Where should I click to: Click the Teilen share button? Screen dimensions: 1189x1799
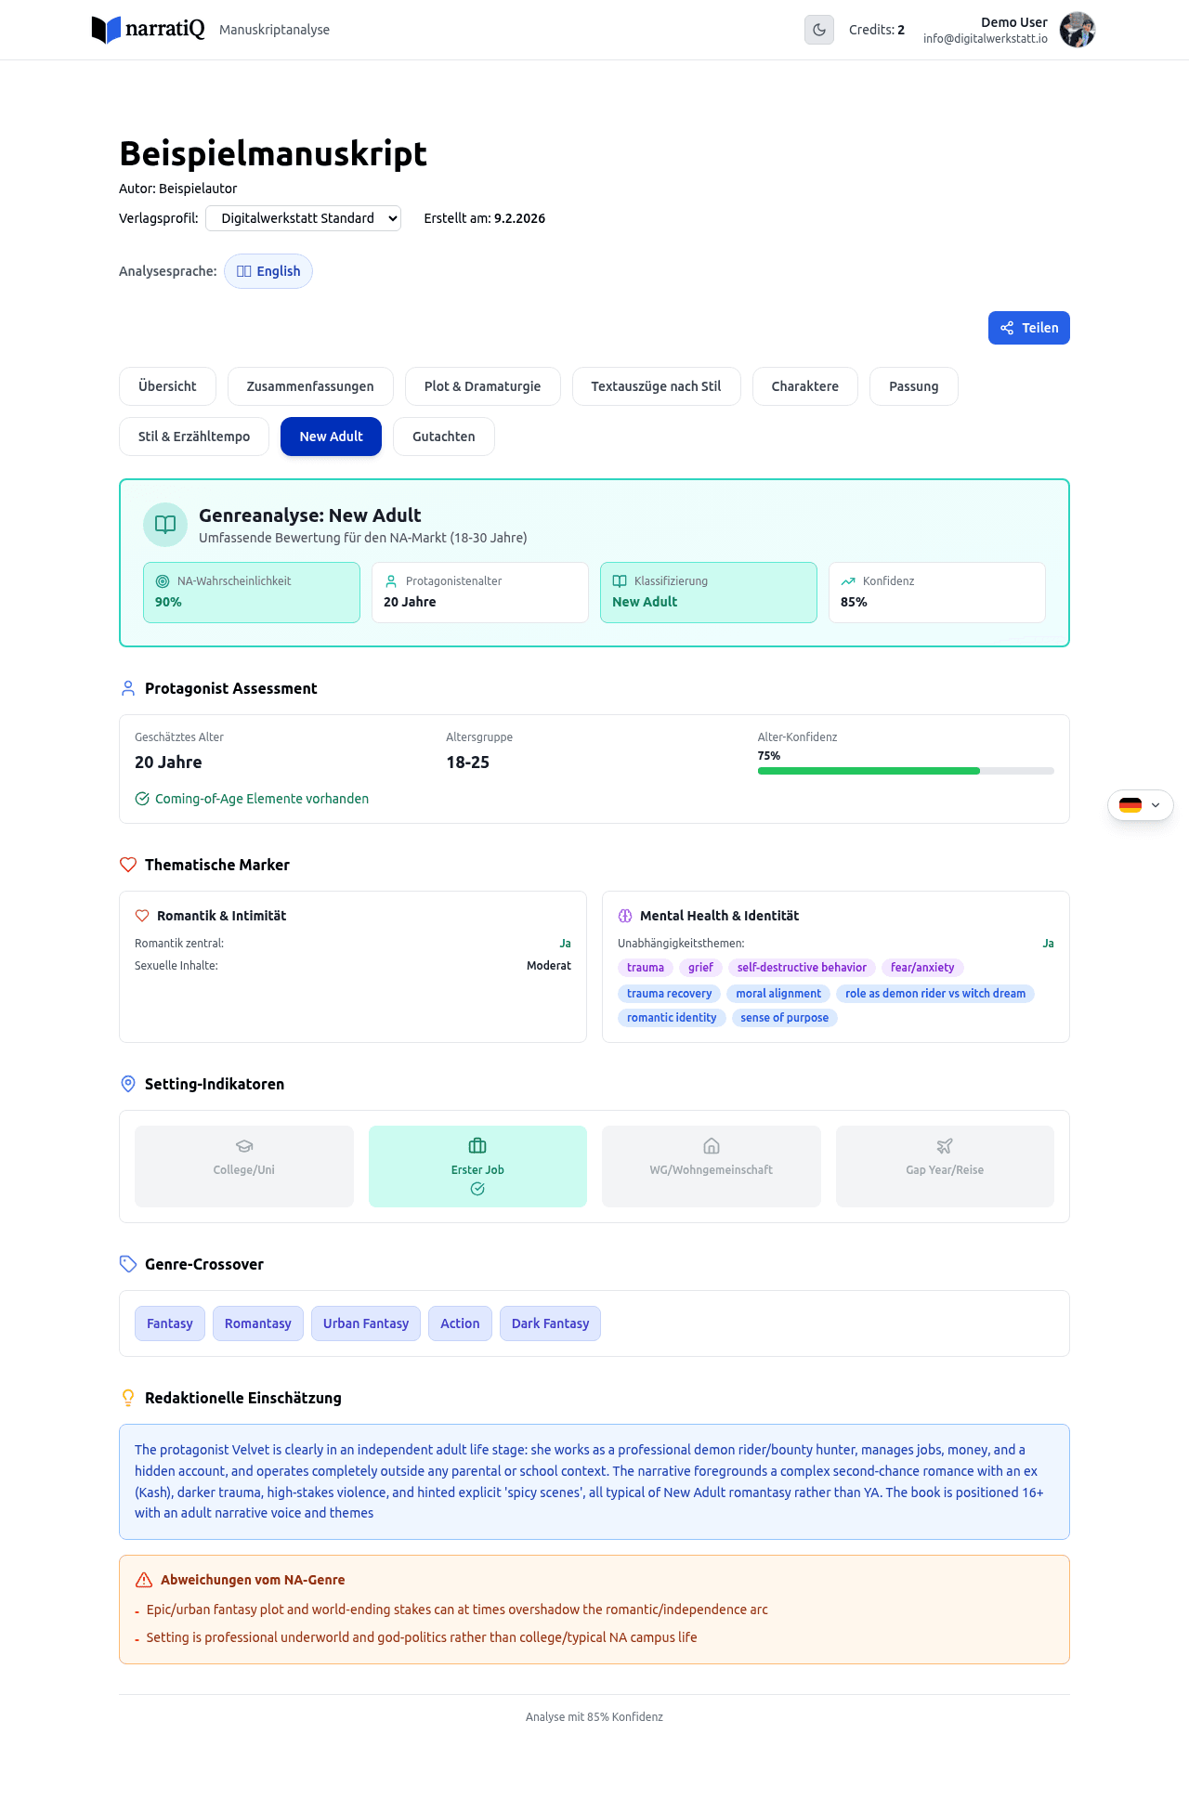[1028, 328]
